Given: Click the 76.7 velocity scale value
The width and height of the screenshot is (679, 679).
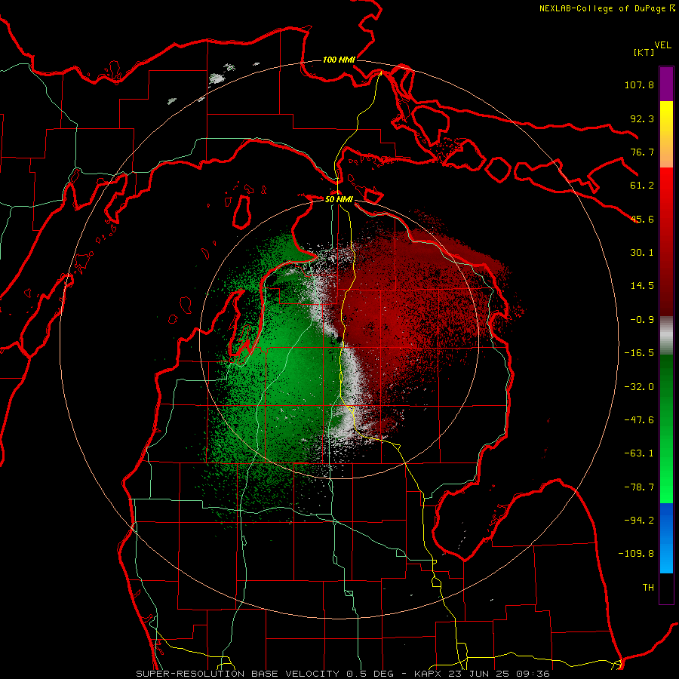Looking at the screenshot, I should 642,152.
